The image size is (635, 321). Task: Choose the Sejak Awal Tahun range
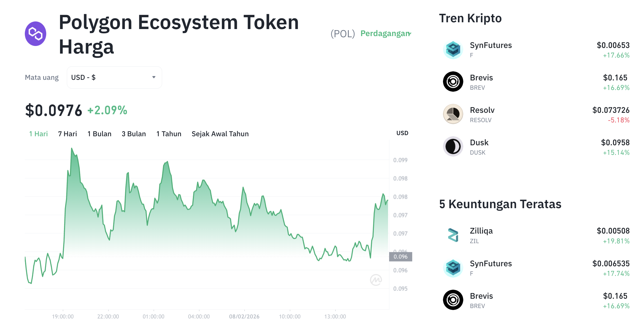click(x=220, y=134)
